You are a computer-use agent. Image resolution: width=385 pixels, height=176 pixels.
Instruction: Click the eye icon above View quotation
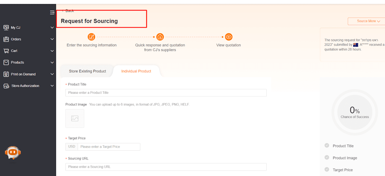click(228, 37)
